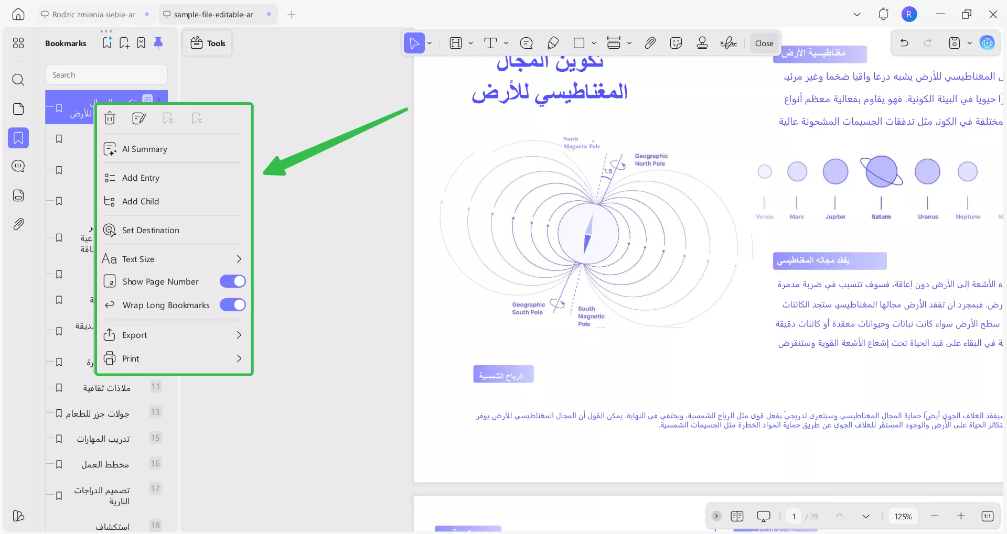Viewport: 1007px width, 534px height.
Task: Open the signature tool
Action: (729, 43)
